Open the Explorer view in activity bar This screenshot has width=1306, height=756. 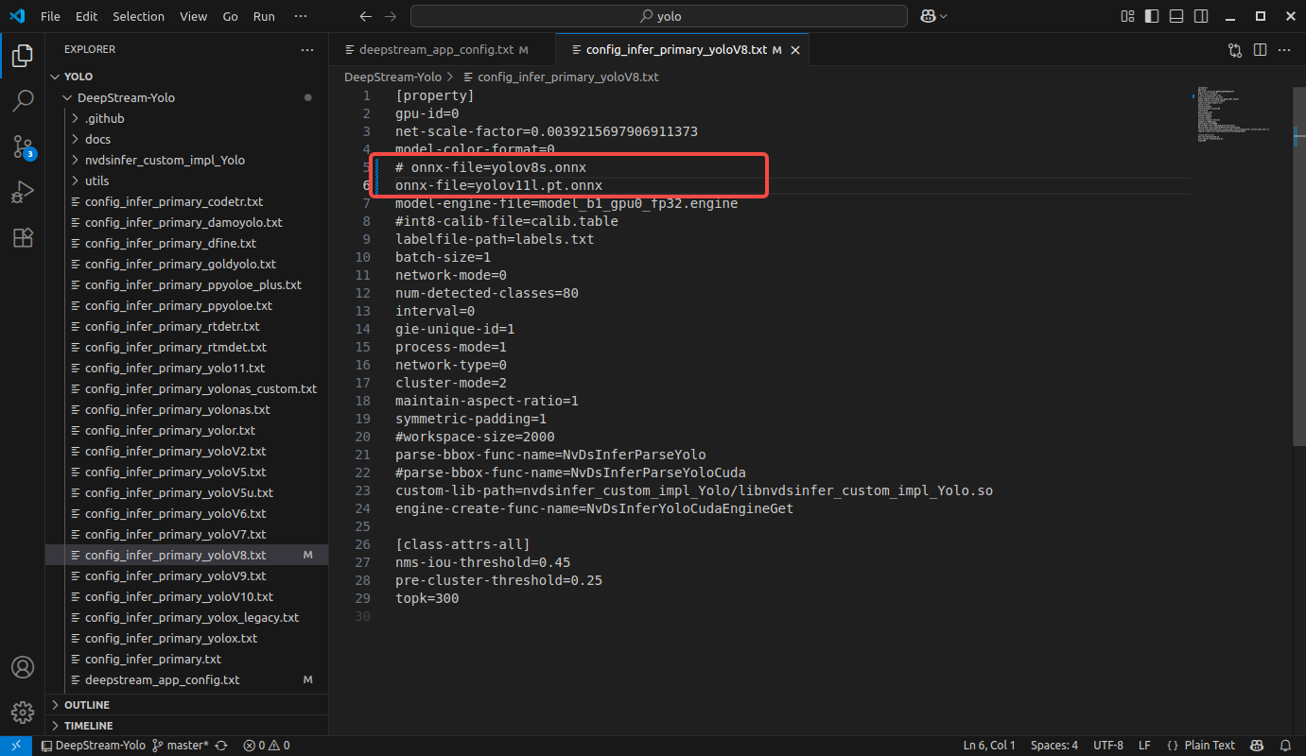(x=23, y=55)
